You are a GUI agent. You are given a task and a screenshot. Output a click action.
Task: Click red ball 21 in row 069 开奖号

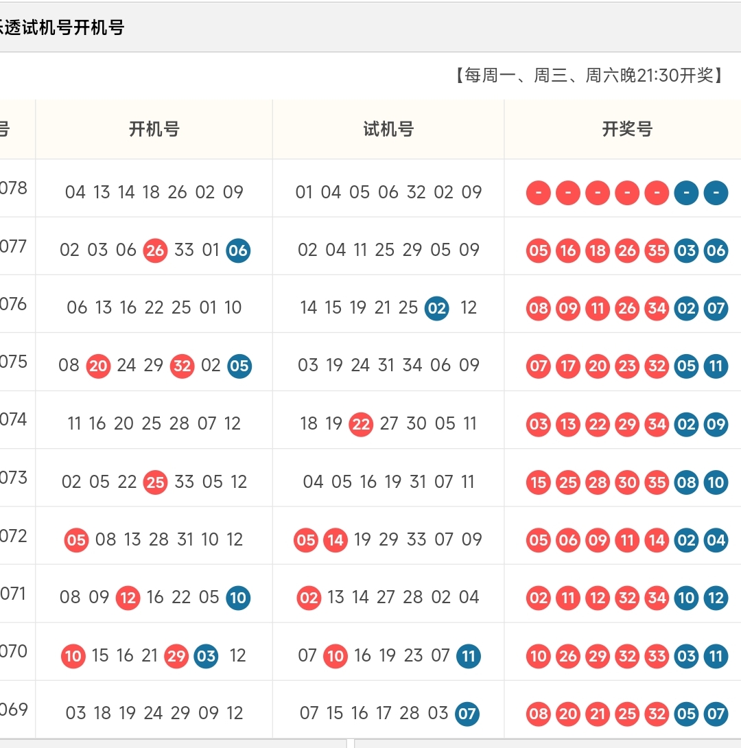598,714
